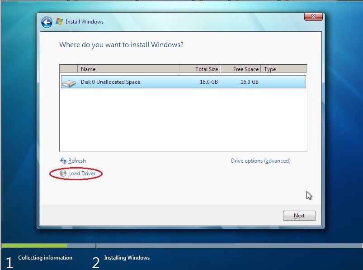Open the Load Driver link
363x270 pixels.
[82, 174]
